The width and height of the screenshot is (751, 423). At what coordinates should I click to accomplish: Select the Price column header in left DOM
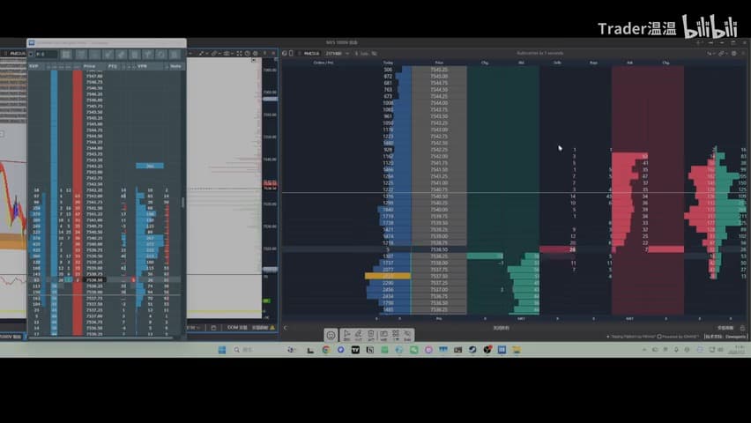[x=90, y=66]
